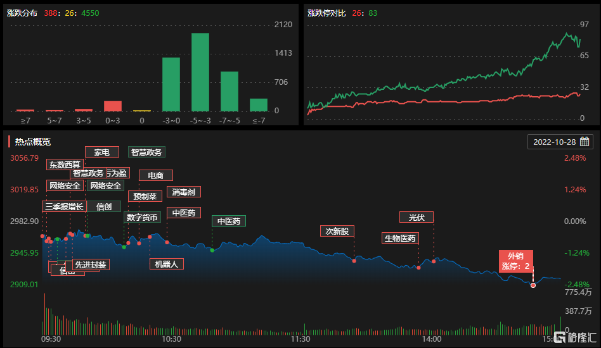The height and width of the screenshot is (348, 601).
Task: Click the -1.24% percentage label
Action: [577, 253]
